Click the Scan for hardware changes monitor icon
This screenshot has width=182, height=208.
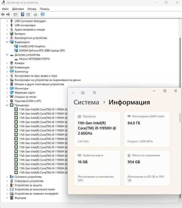click(43, 14)
